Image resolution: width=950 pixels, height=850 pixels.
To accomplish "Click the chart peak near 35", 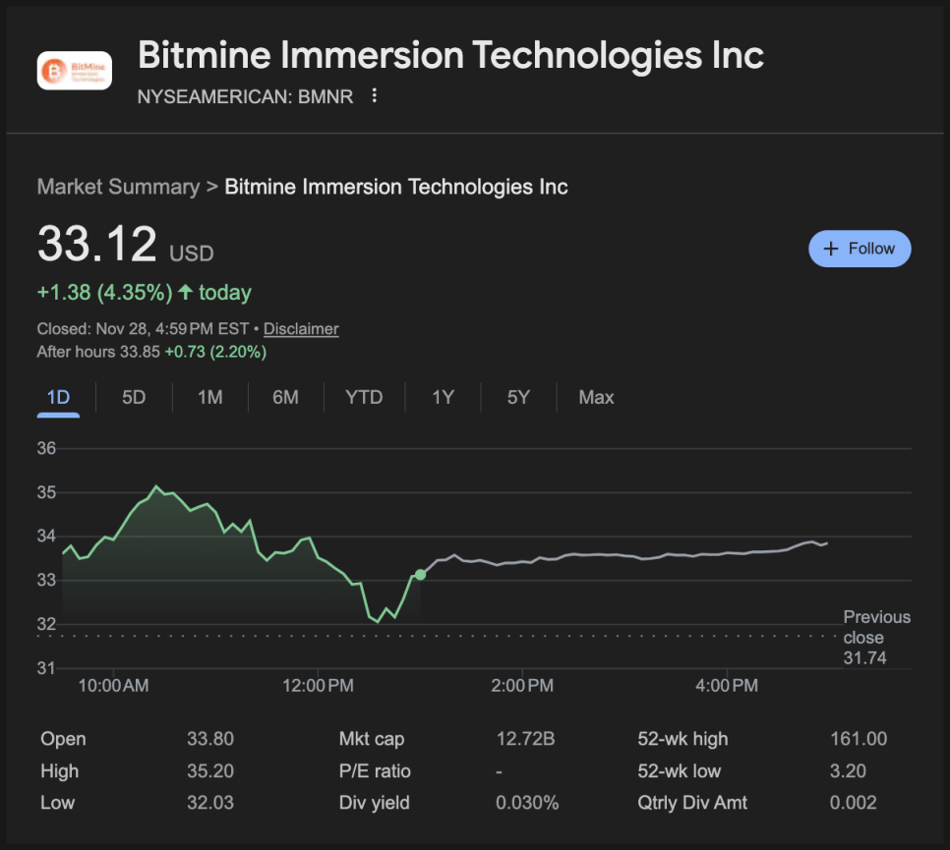I will tap(155, 486).
